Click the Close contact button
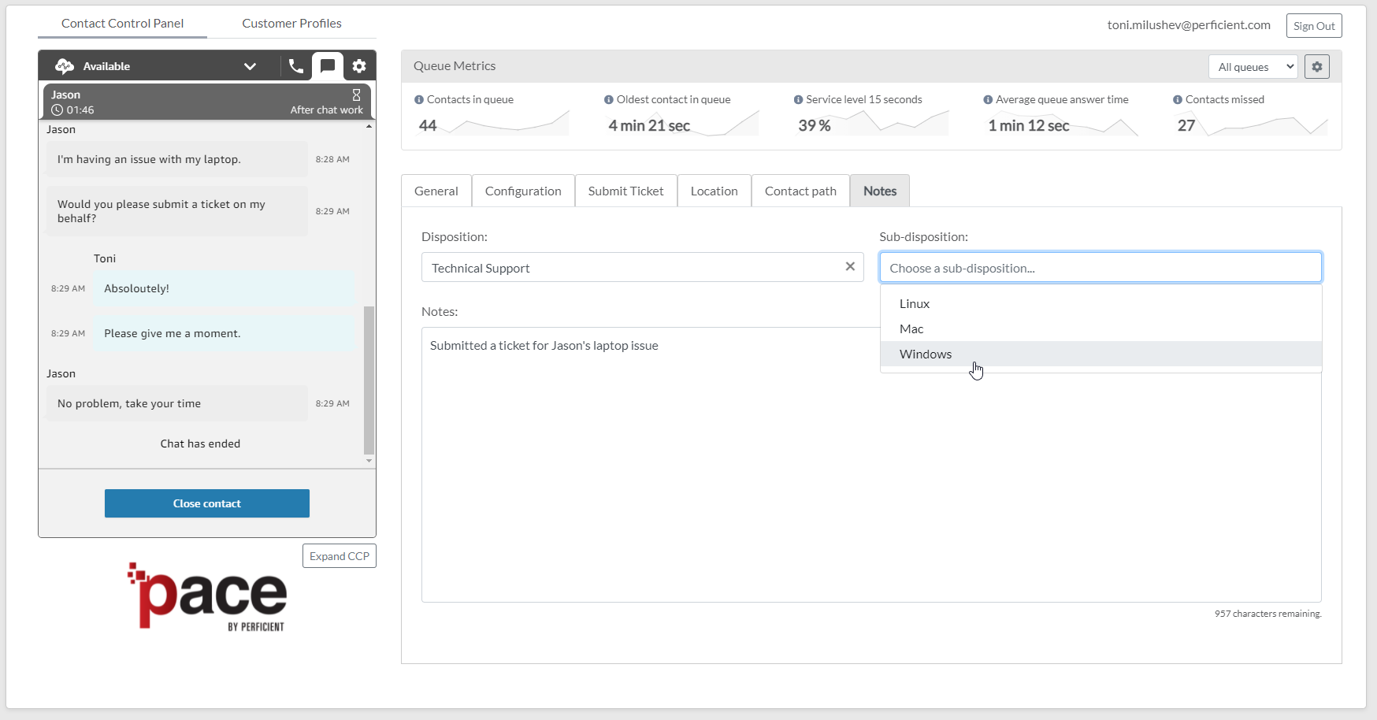The image size is (1377, 720). [206, 503]
